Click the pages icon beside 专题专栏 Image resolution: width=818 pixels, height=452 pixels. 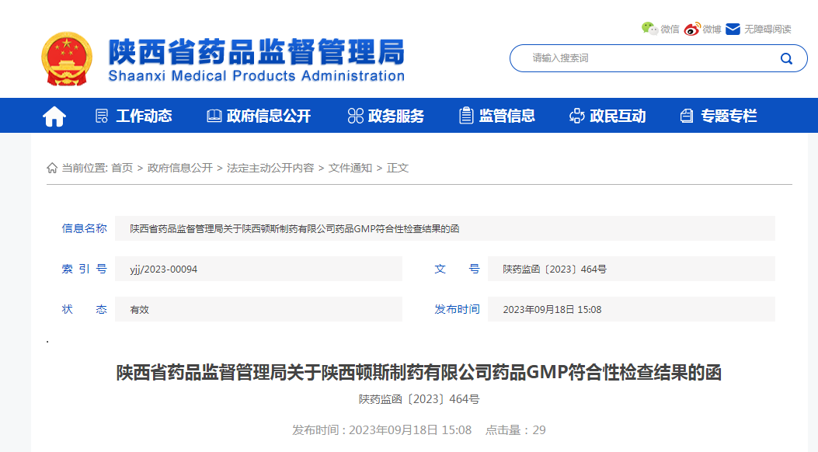pos(687,116)
